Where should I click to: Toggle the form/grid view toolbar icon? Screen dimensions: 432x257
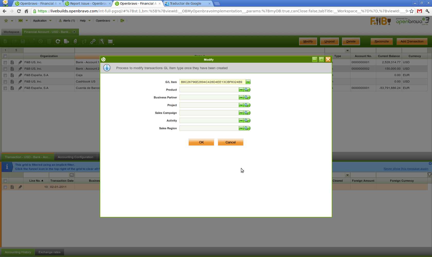(110, 41)
